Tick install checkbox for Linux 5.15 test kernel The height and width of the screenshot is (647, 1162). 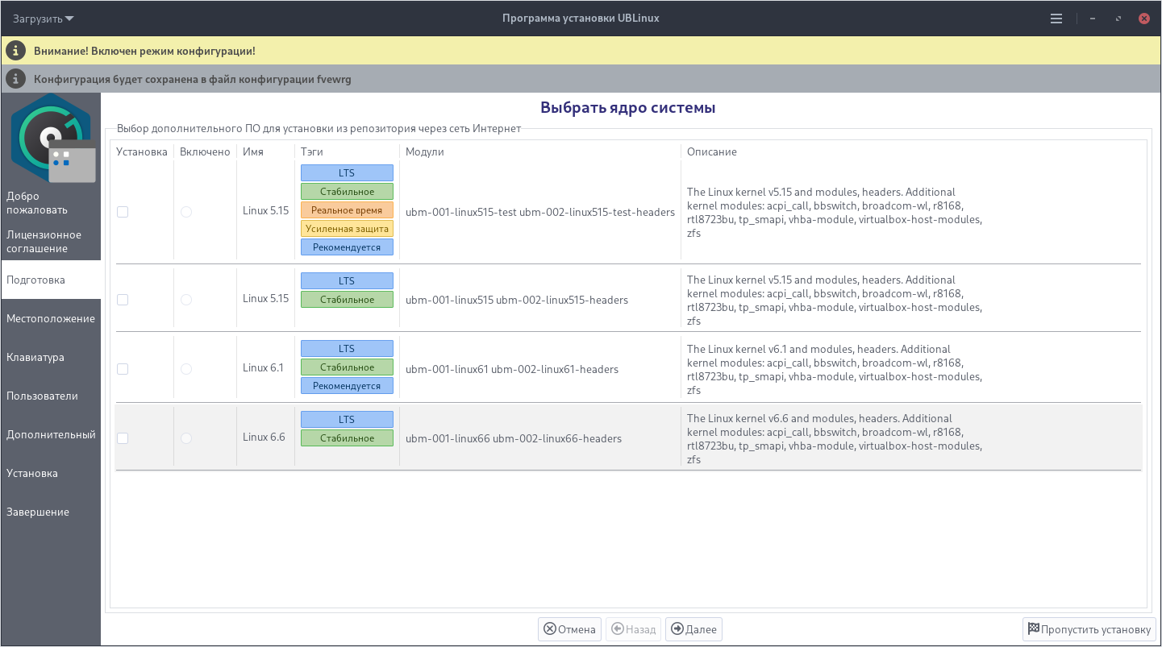(x=123, y=212)
